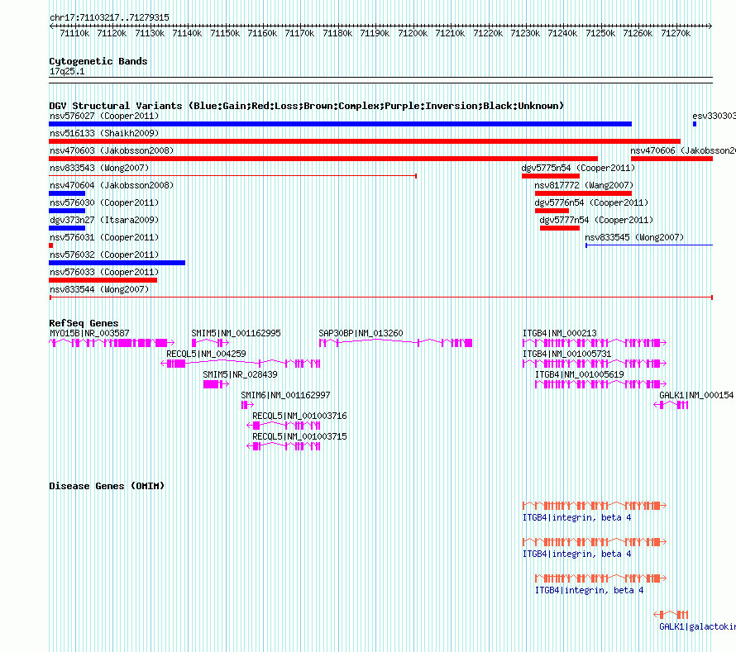Select SAP30BP NM_013260 gene model
736x652 pixels.
click(395, 343)
